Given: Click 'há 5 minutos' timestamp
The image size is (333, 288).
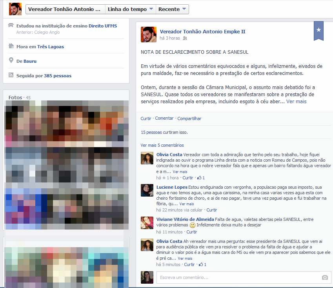Looking at the screenshot, I should click(x=168, y=264).
